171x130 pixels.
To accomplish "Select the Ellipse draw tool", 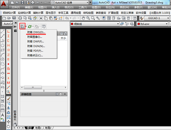I will coord(2,73).
